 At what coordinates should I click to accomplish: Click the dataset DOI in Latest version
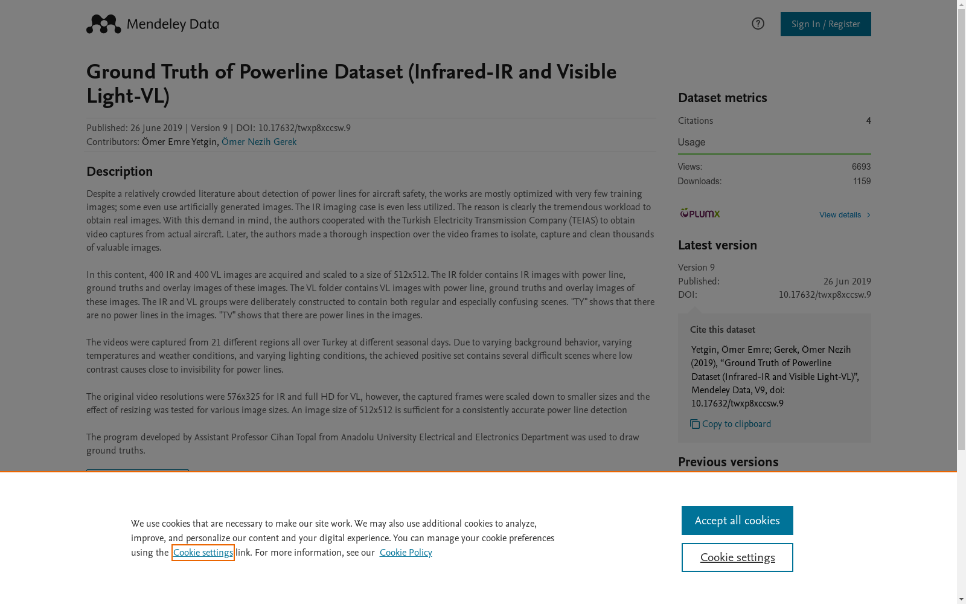[824, 295]
